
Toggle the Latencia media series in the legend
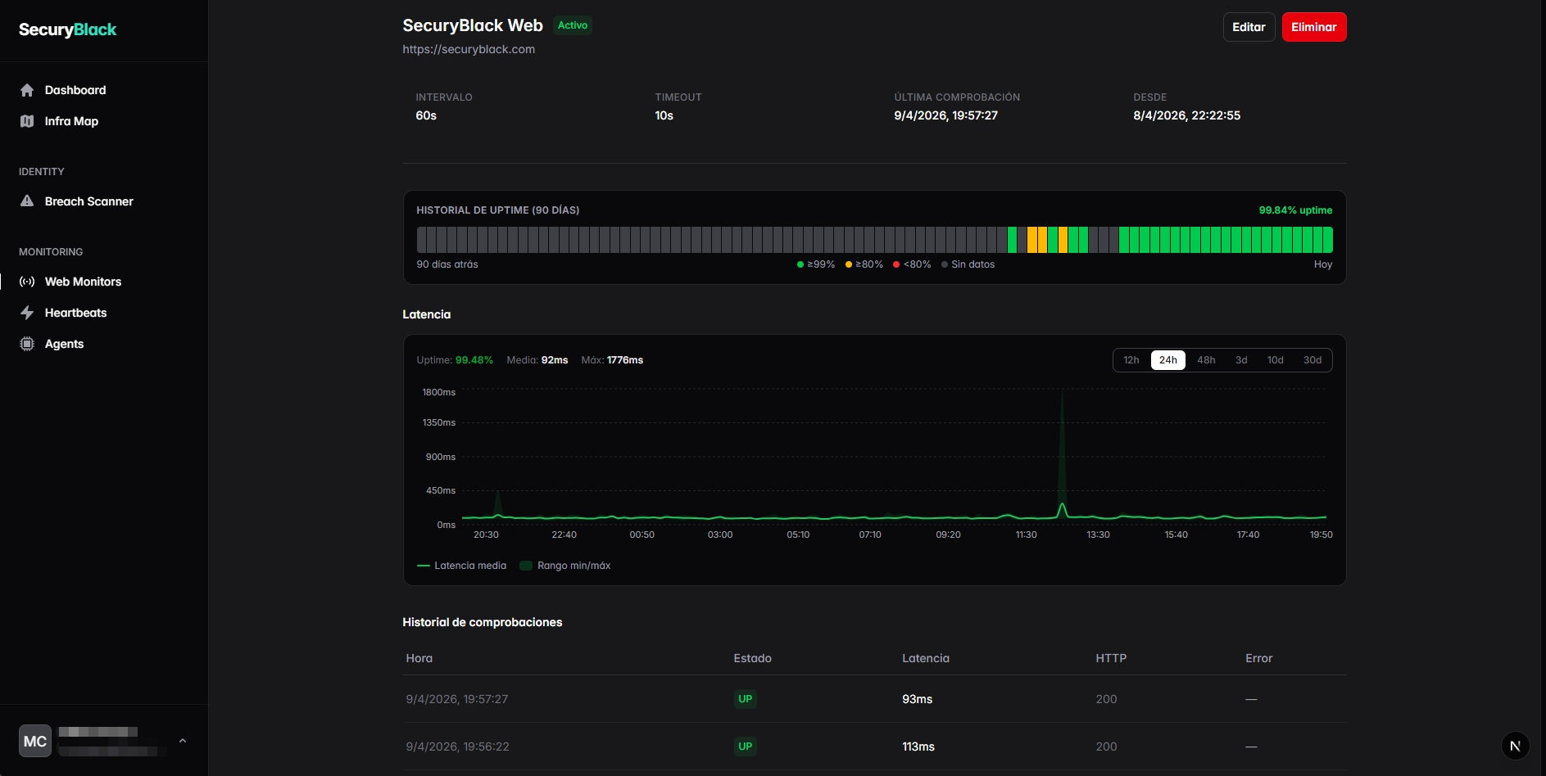coord(461,566)
